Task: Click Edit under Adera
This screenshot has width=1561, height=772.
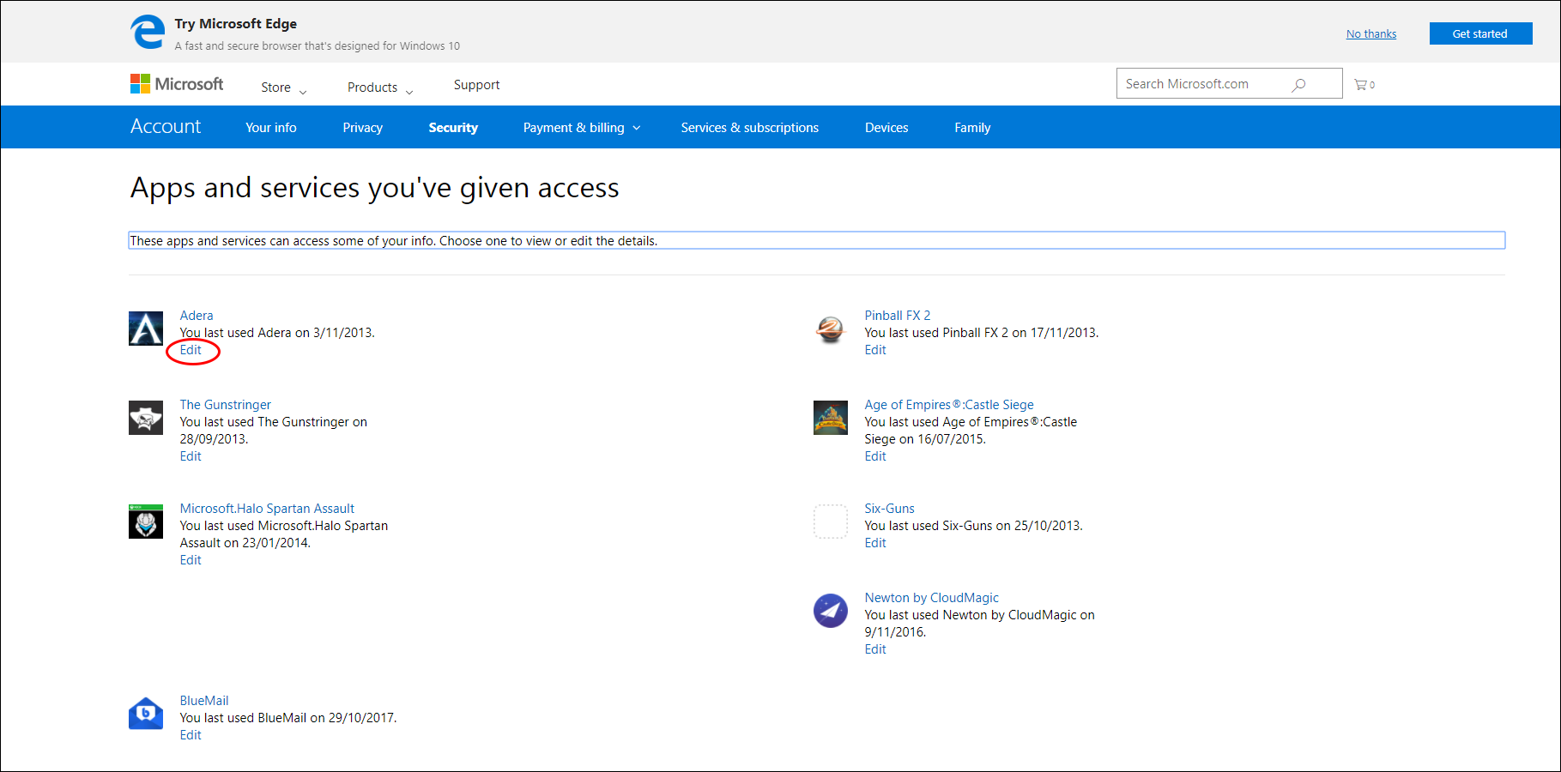Action: click(x=191, y=350)
